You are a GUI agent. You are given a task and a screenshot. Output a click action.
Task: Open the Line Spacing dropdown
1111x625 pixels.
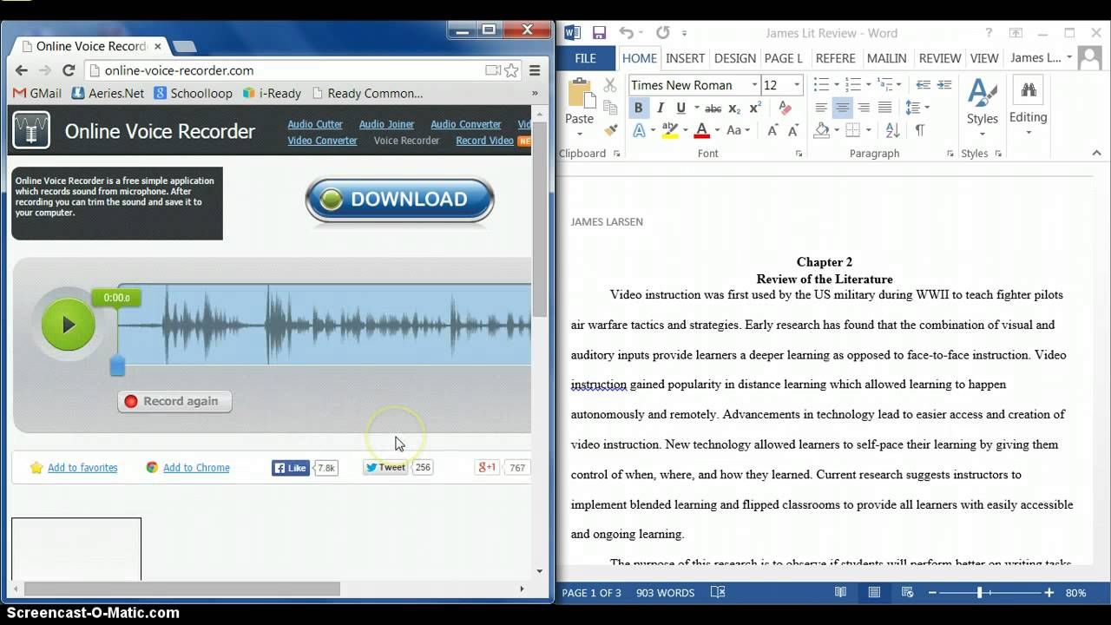[x=917, y=108]
